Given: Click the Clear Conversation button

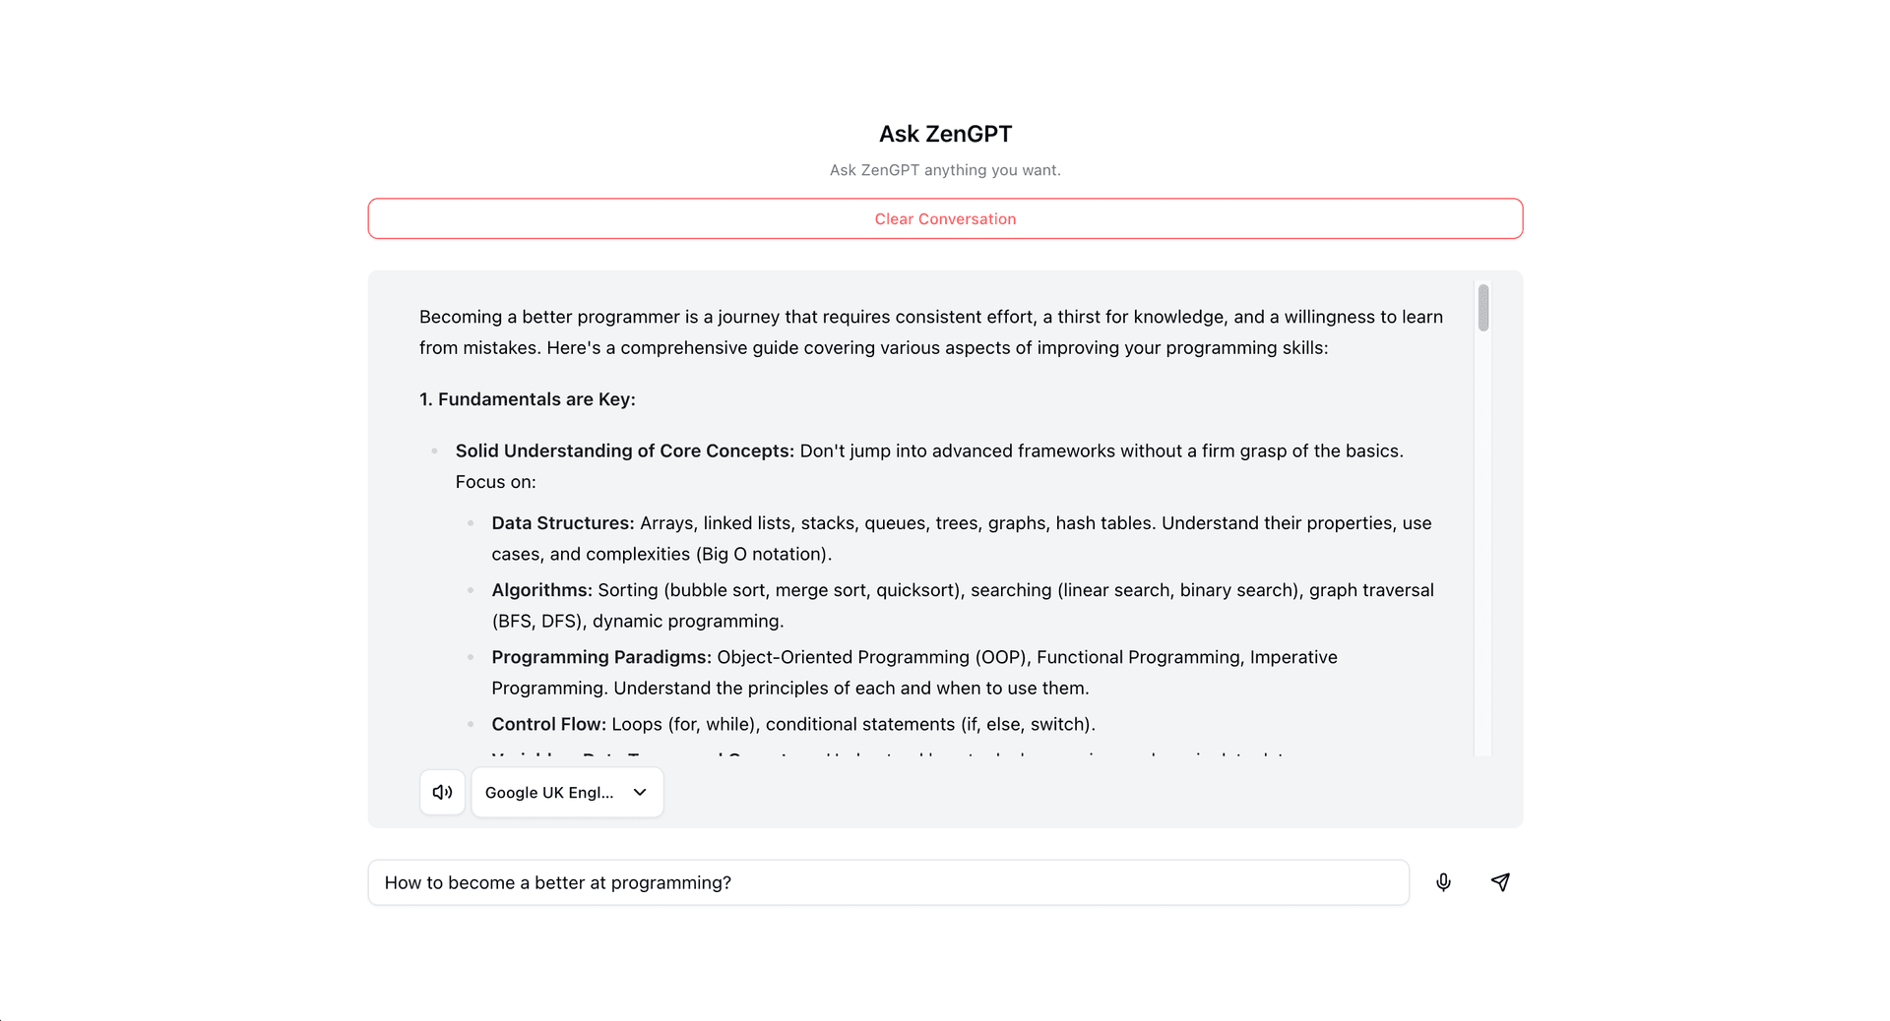Looking at the screenshot, I should 945,218.
